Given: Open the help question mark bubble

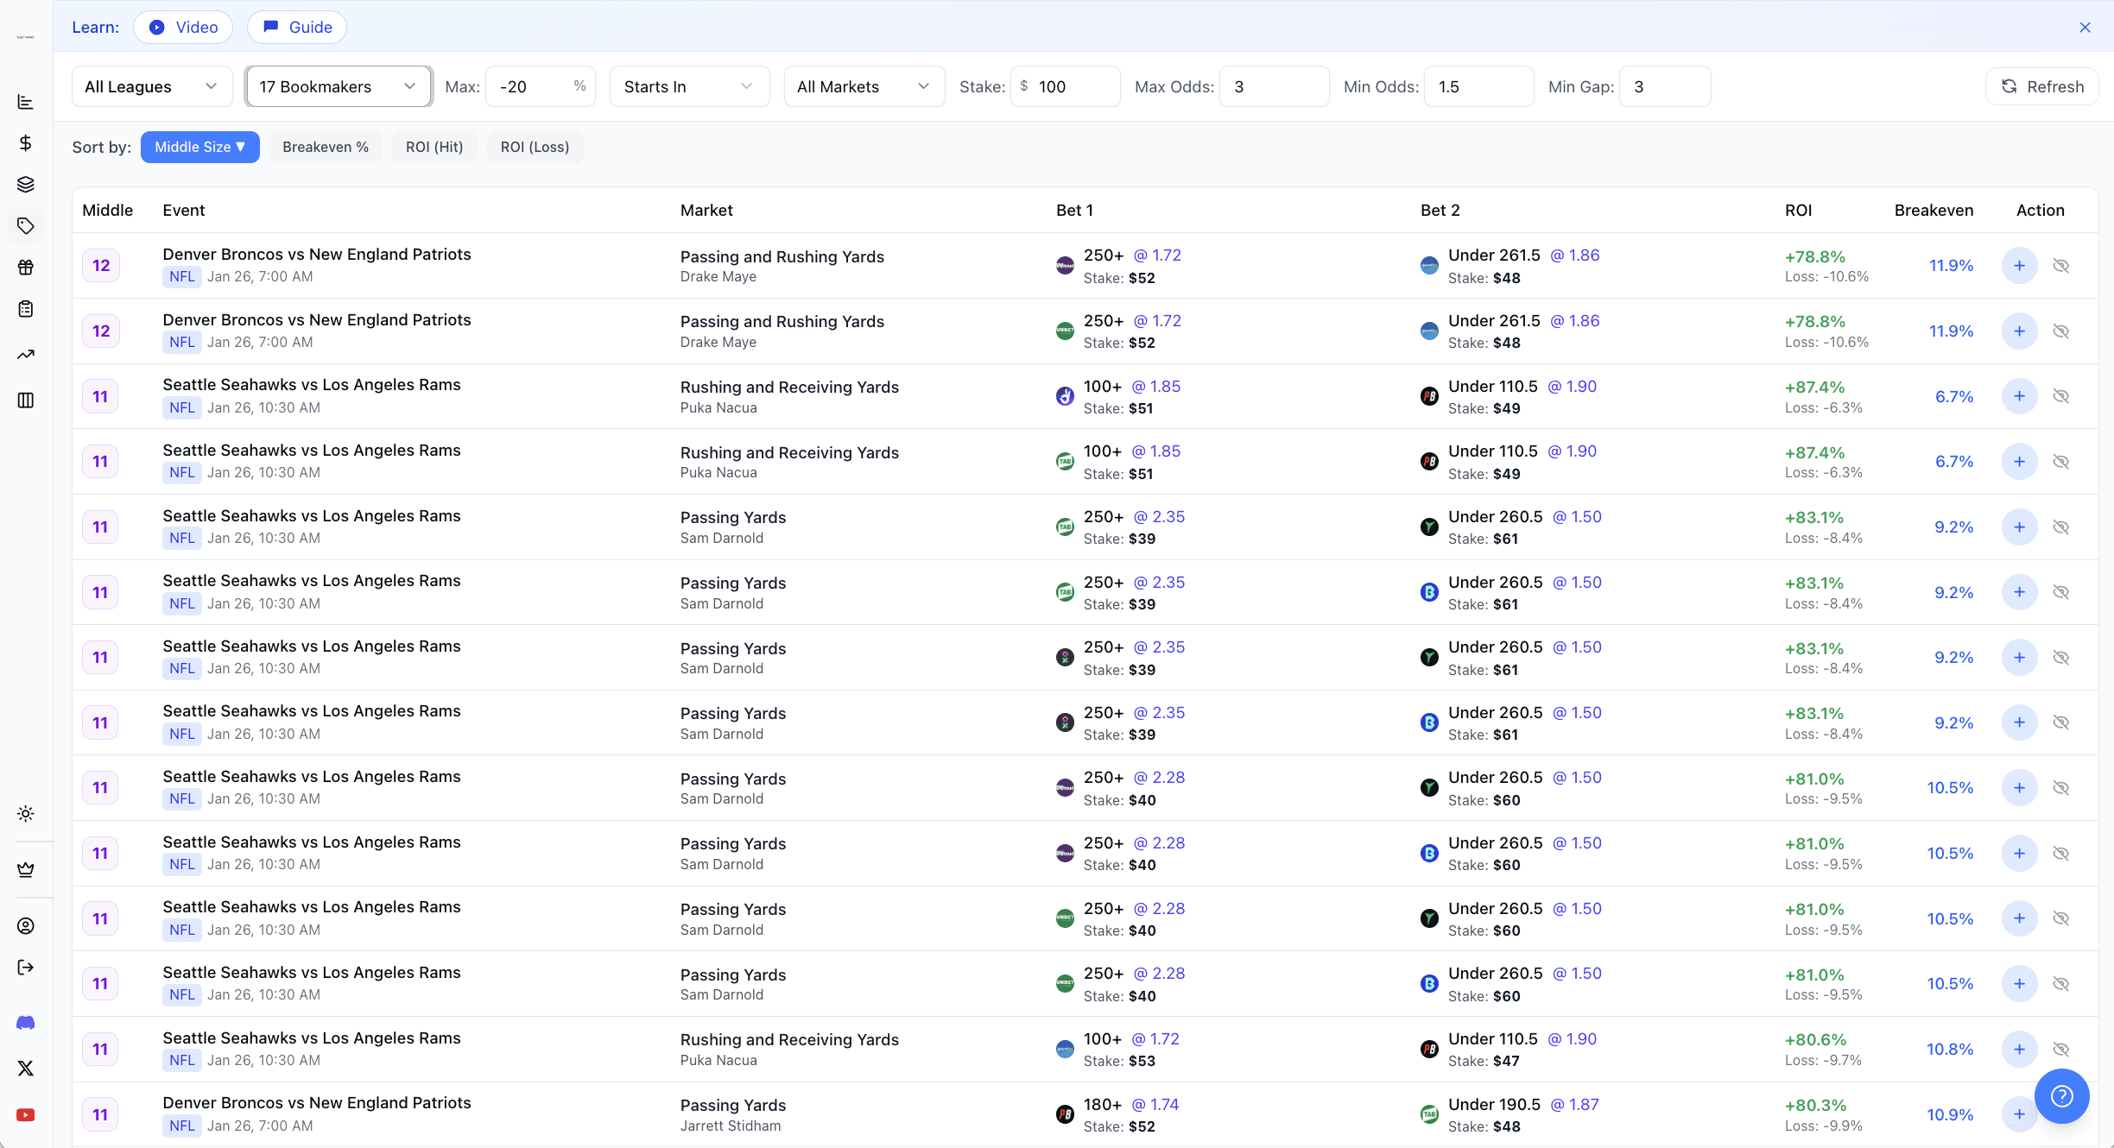Looking at the screenshot, I should 2061,1096.
